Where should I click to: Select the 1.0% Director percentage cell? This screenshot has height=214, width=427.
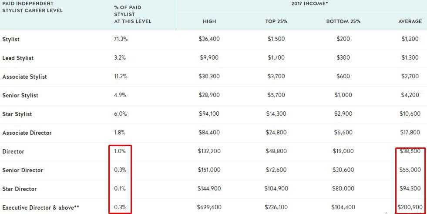[120, 151]
